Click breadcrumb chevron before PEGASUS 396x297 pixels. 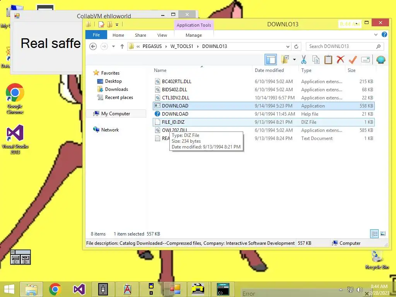(138, 46)
